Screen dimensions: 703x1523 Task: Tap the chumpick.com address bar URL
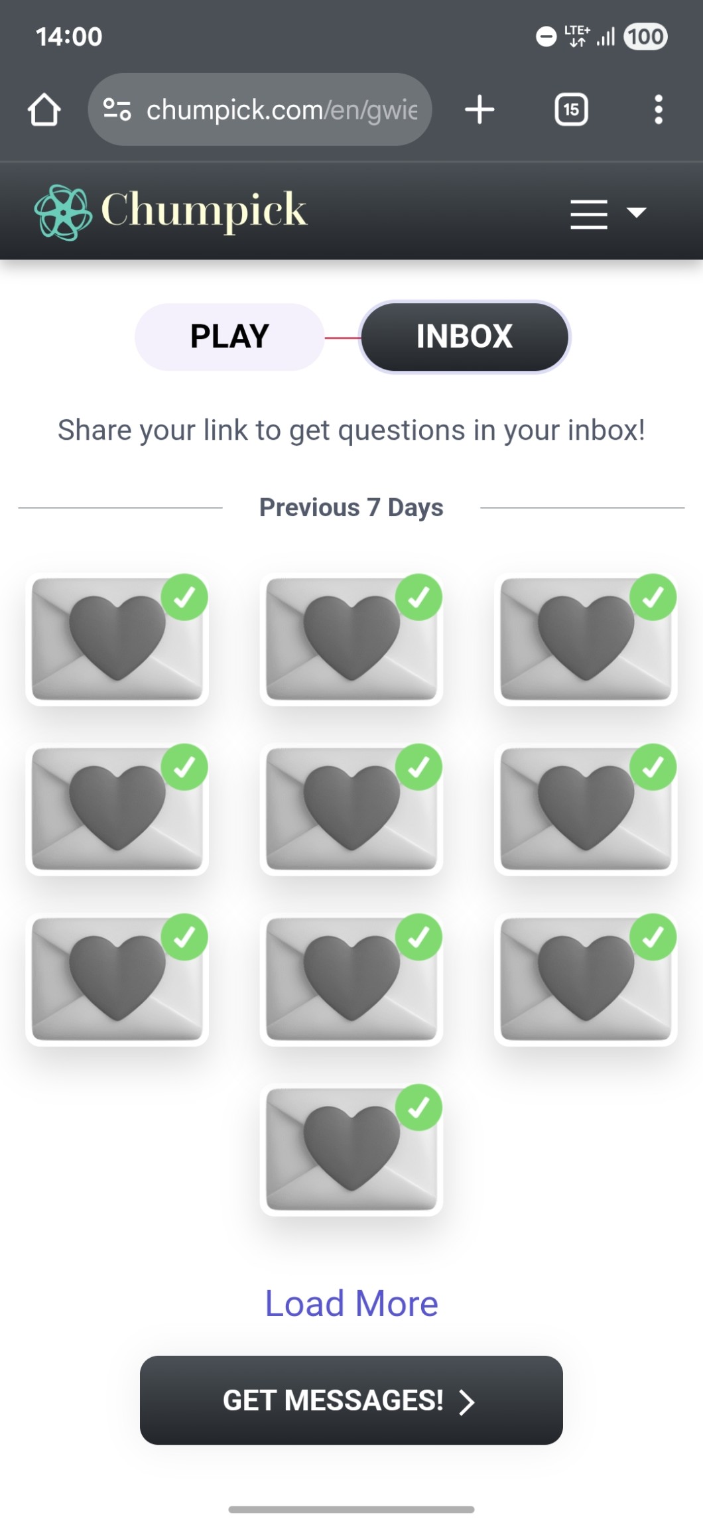pyautogui.click(x=282, y=109)
